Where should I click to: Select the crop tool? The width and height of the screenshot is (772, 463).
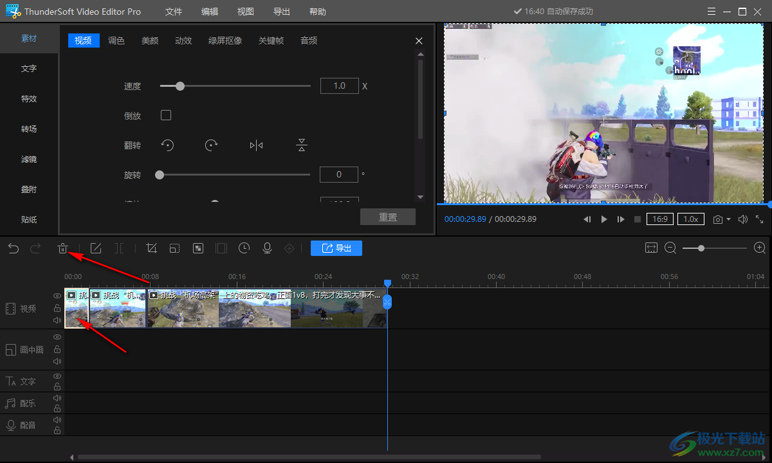[152, 248]
